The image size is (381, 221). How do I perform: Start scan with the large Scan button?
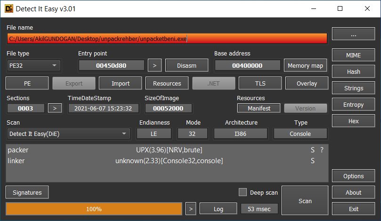305,201
